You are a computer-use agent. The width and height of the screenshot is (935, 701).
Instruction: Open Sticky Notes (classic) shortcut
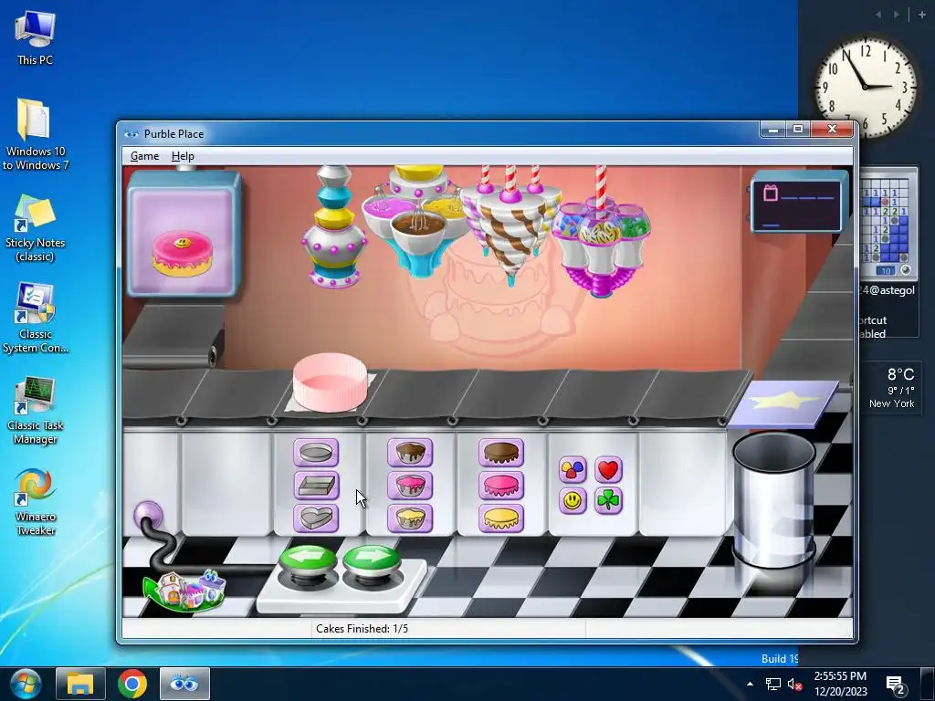click(x=36, y=229)
